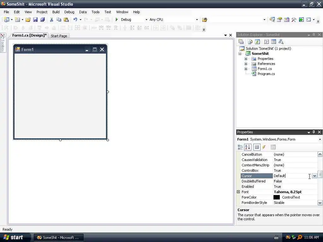
Task: Switch to the Start Page tab
Action: pyautogui.click(x=59, y=36)
